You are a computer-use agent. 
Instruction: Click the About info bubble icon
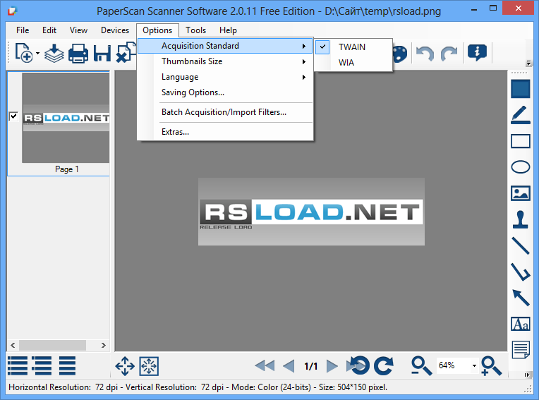point(477,53)
